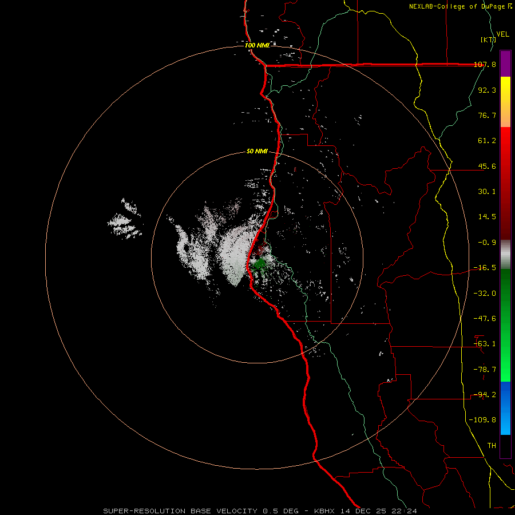Select the -78.7 velocity scale value
The height and width of the screenshot is (515, 515).
coord(485,370)
